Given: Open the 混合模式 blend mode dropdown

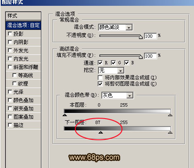Looking at the screenshot, I should 115,27.
